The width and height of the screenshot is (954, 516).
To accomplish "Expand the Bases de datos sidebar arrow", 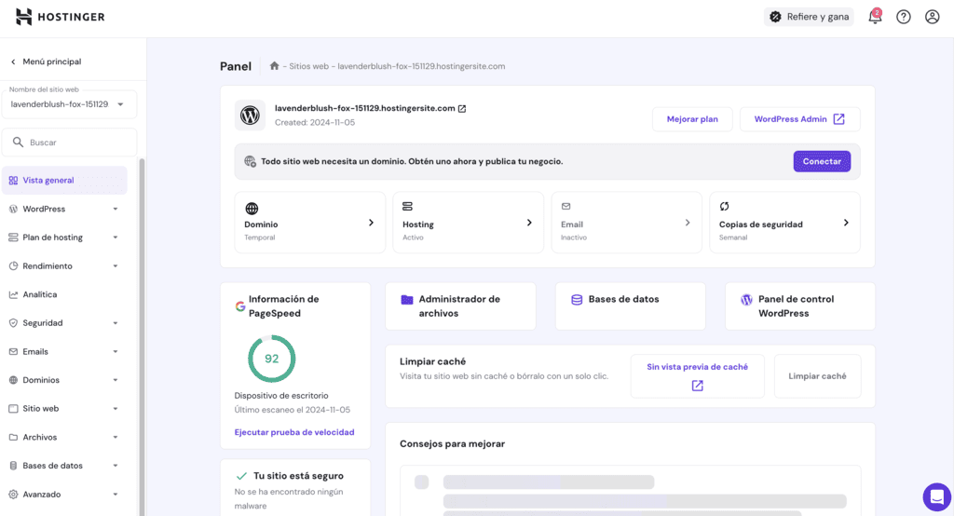I will click(x=115, y=466).
